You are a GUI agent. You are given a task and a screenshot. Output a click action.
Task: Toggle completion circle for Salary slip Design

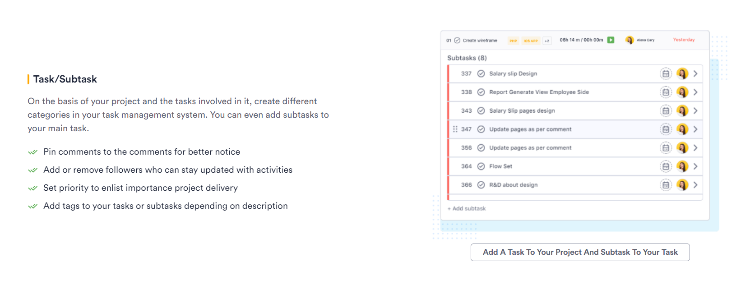coord(481,74)
